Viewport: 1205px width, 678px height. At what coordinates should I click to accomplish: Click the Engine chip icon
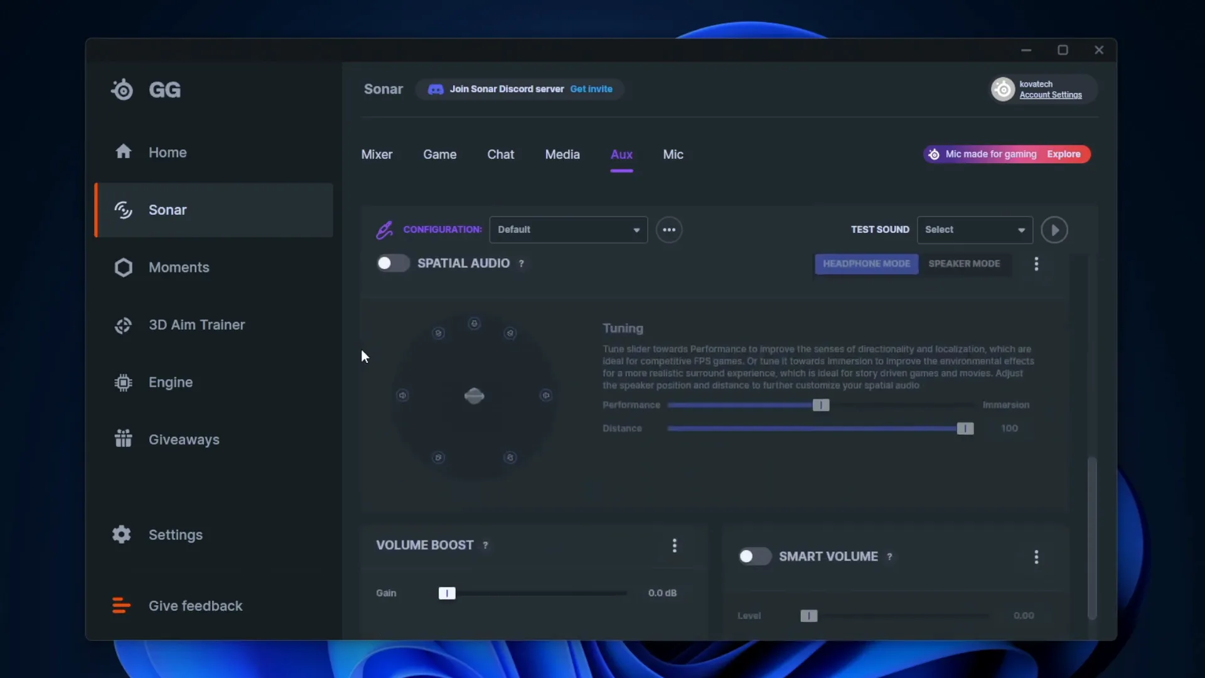coord(123,382)
